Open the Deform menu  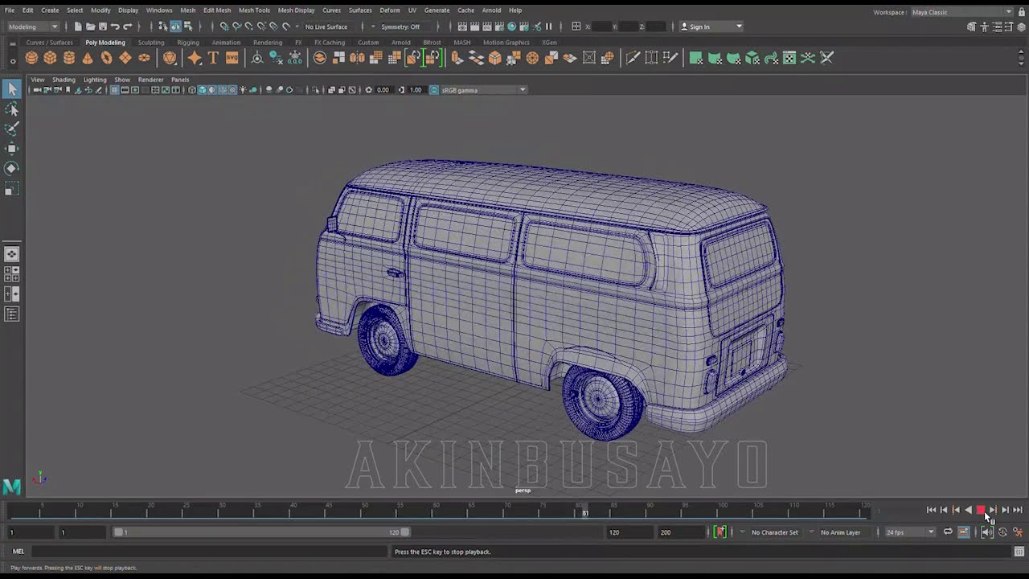(x=390, y=10)
